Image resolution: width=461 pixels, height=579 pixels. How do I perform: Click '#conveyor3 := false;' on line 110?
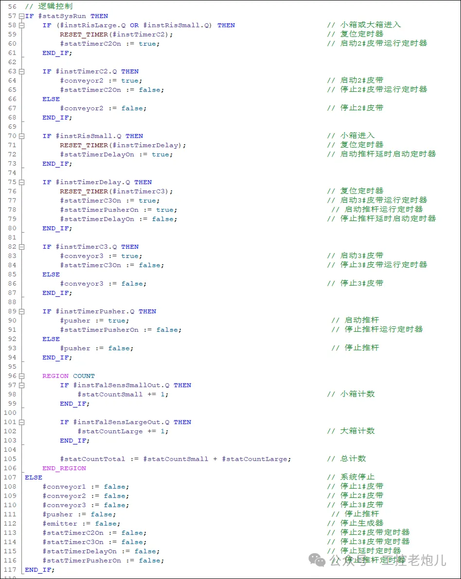(x=86, y=506)
